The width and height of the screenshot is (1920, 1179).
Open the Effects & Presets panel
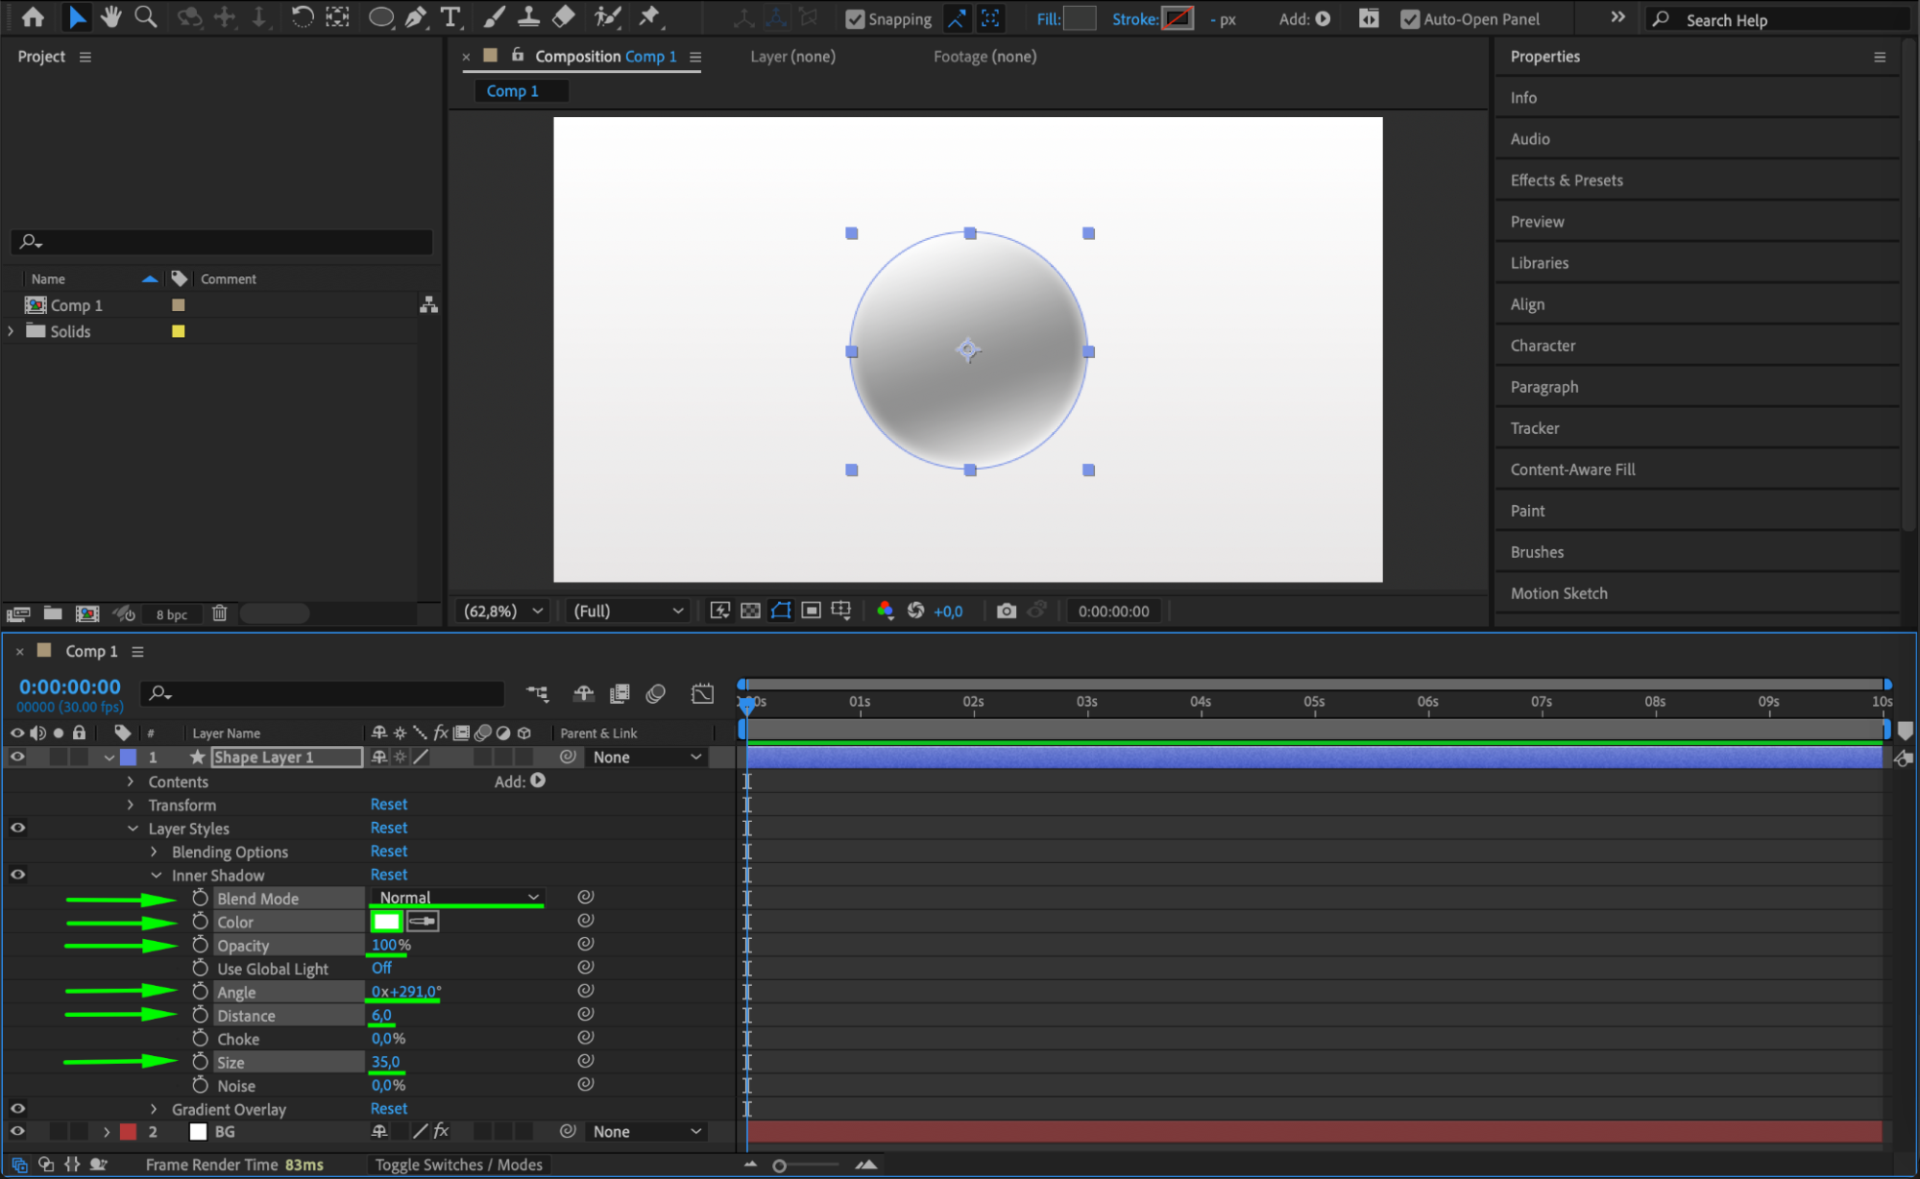pos(1566,180)
